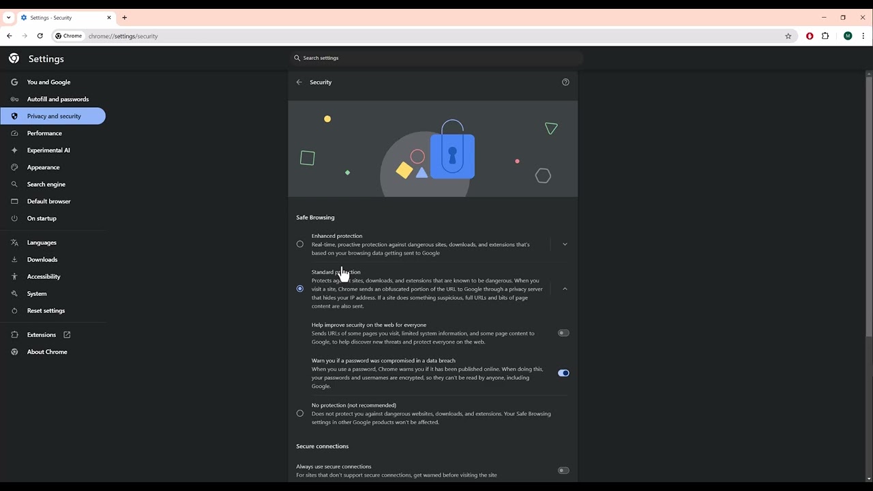Viewport: 873px width, 491px height.
Task: Click the red extension icon in toolbar
Action: pyautogui.click(x=810, y=36)
